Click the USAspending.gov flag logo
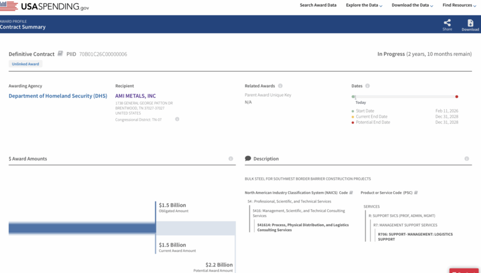This screenshot has height=273, width=481. 9,6
